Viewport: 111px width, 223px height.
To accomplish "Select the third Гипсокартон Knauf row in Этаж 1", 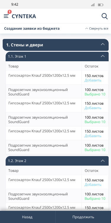I will pos(57,133).
